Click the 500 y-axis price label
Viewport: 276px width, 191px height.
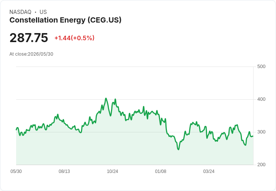261,67
